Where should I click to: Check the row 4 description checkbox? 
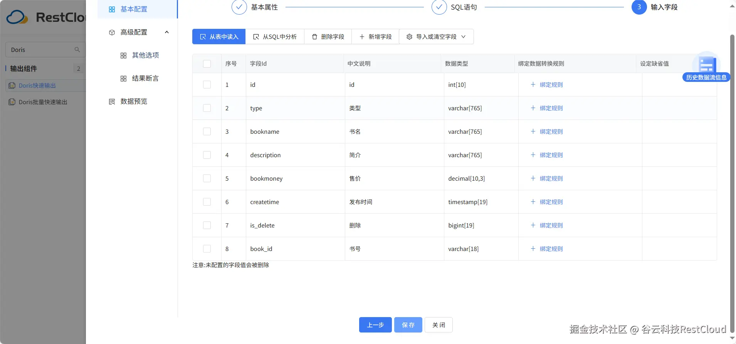[207, 155]
